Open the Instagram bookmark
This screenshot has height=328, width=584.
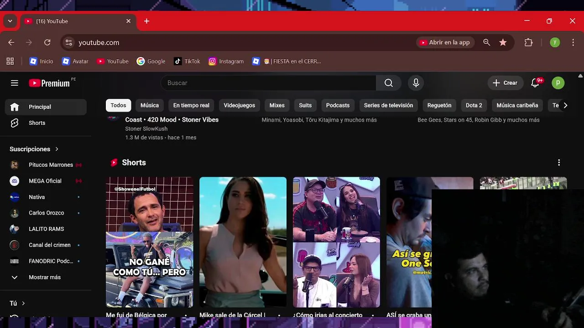(x=226, y=61)
